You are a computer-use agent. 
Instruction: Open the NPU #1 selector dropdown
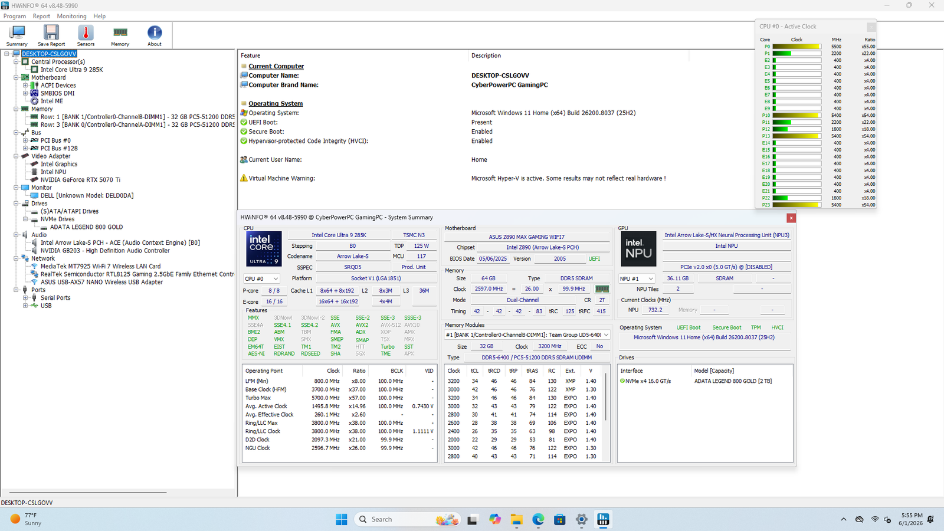pyautogui.click(x=637, y=278)
